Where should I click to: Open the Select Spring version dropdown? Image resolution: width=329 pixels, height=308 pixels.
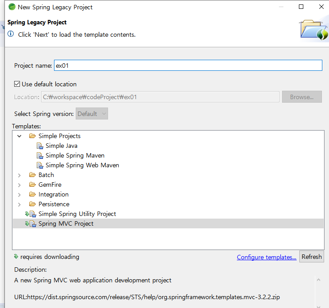(92, 114)
